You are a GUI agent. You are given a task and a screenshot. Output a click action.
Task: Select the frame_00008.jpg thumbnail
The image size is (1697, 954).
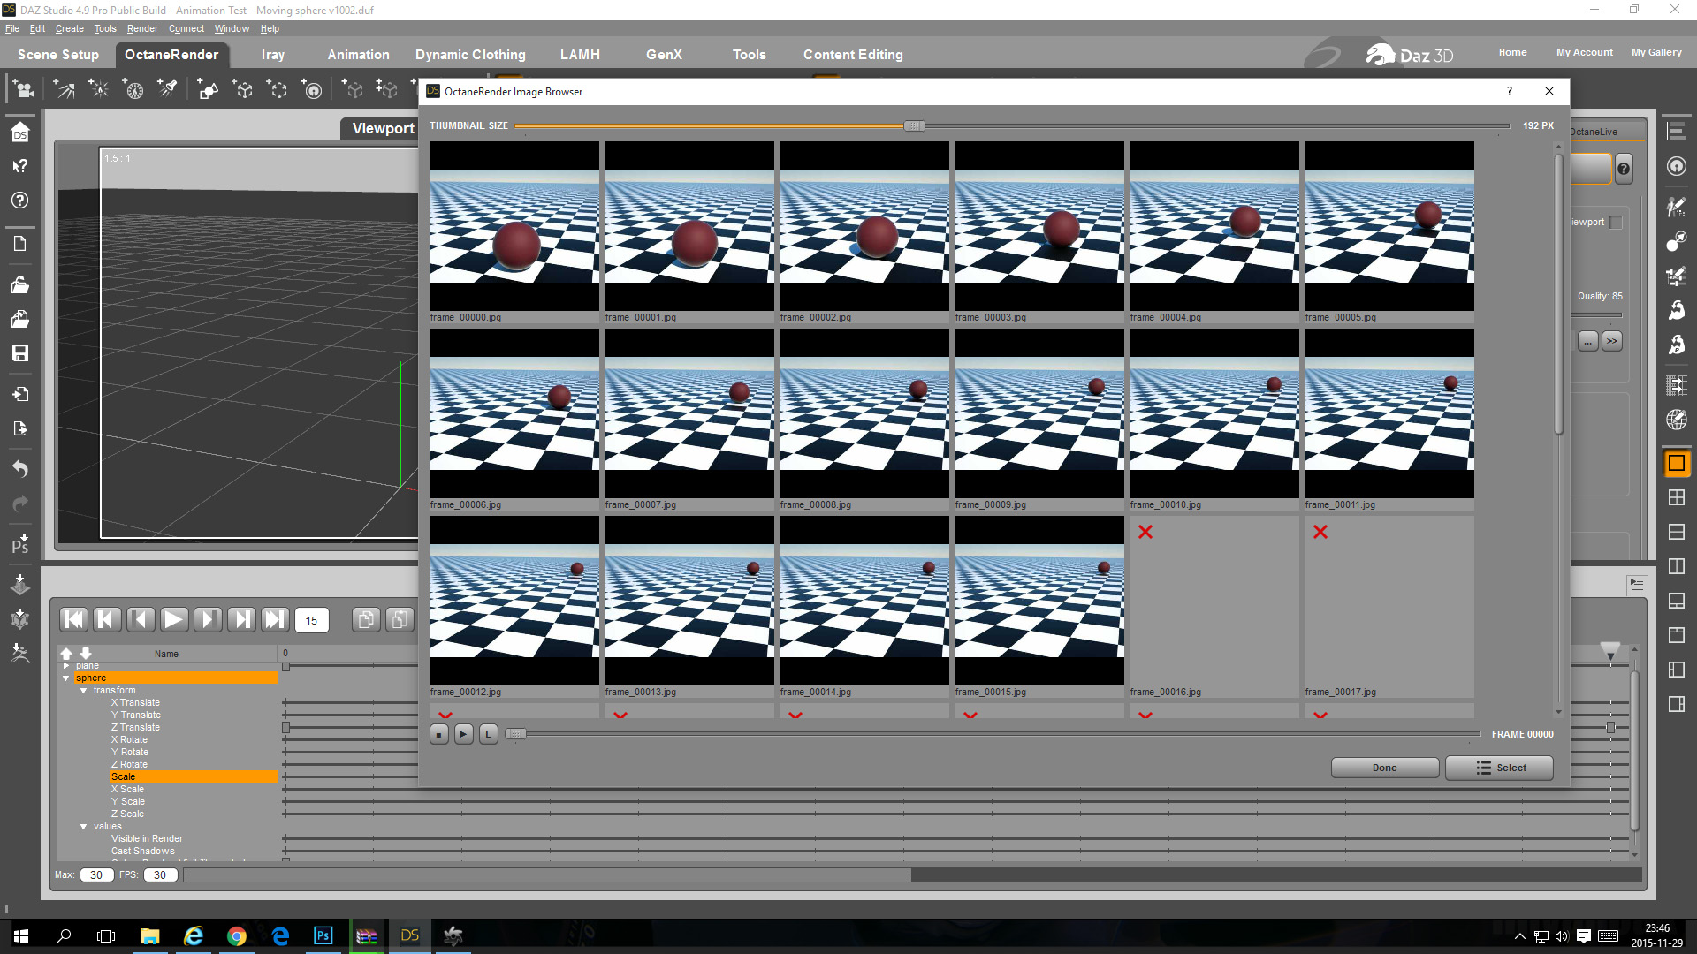[x=864, y=413]
